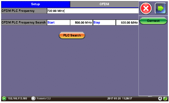
Task: Click the blue Stop label
Action: coord(97,23)
